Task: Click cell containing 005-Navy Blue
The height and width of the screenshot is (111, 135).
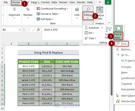Action: 67,80
